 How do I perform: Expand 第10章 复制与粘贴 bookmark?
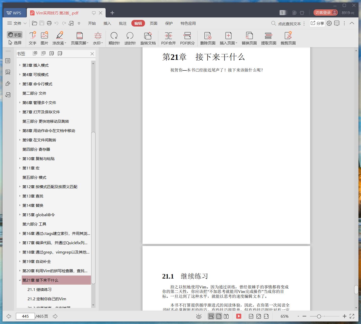tap(20, 159)
